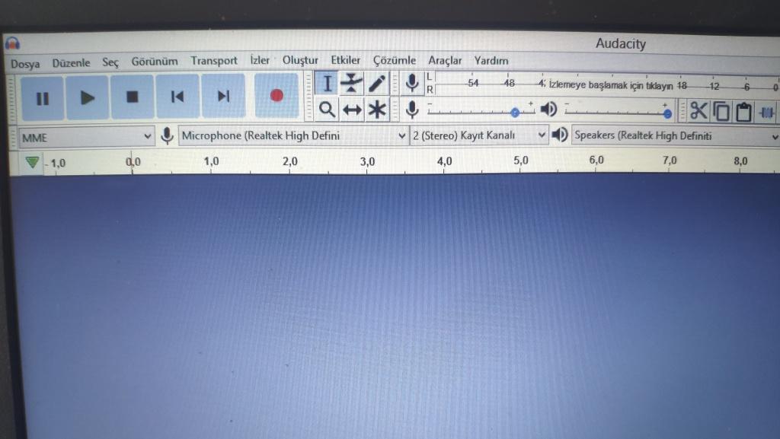This screenshot has height=439, width=780.
Task: Open the MME audio host dropdown
Action: click(x=86, y=137)
